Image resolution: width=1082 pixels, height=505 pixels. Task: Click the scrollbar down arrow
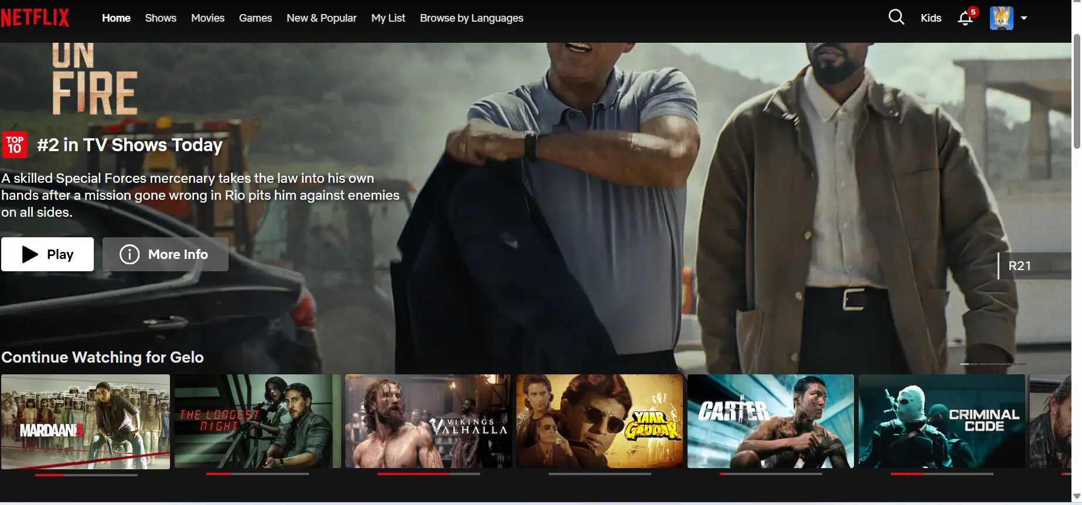point(1077,497)
